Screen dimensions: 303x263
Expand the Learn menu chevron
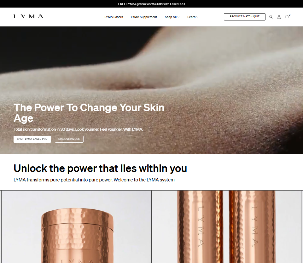(197, 17)
